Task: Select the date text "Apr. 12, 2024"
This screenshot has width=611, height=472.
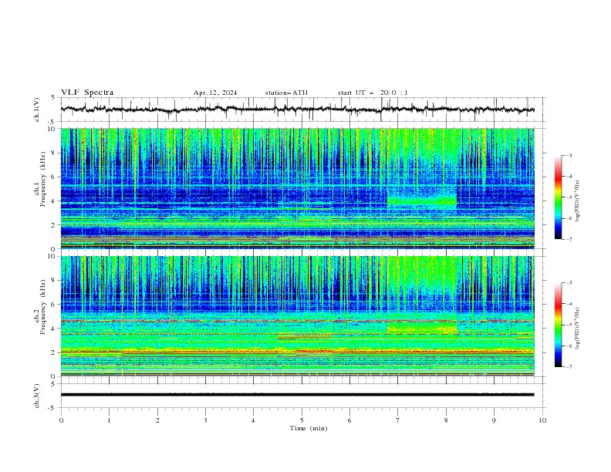Action: [215, 93]
